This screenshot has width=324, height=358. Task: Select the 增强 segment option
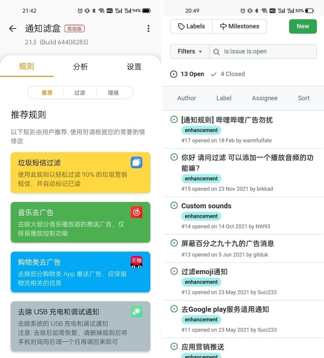tap(113, 93)
